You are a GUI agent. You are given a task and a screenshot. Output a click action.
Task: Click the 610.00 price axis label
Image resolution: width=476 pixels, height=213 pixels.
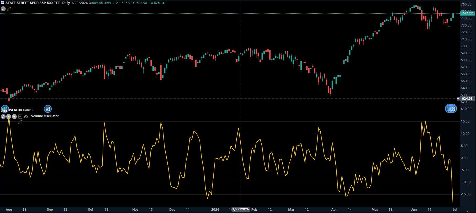[x=466, y=109]
